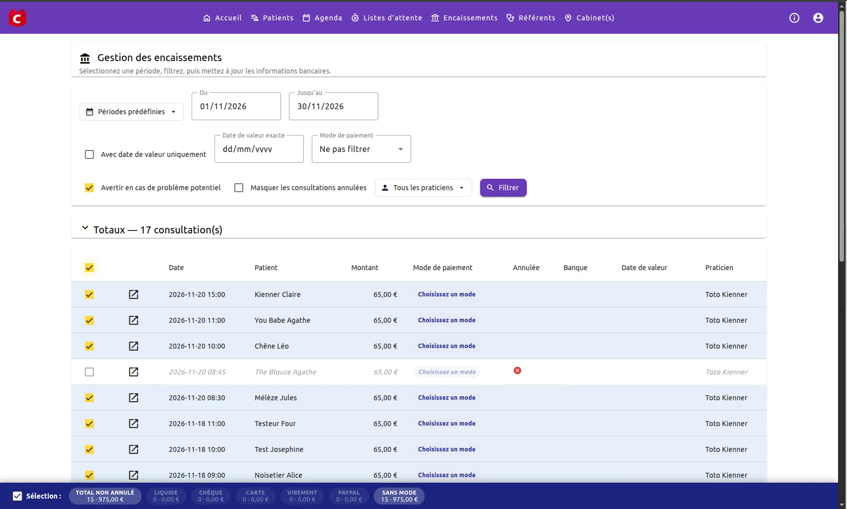Viewport: 847px width, 509px height.
Task: Open Listes d'attente menu item
Action: click(387, 18)
